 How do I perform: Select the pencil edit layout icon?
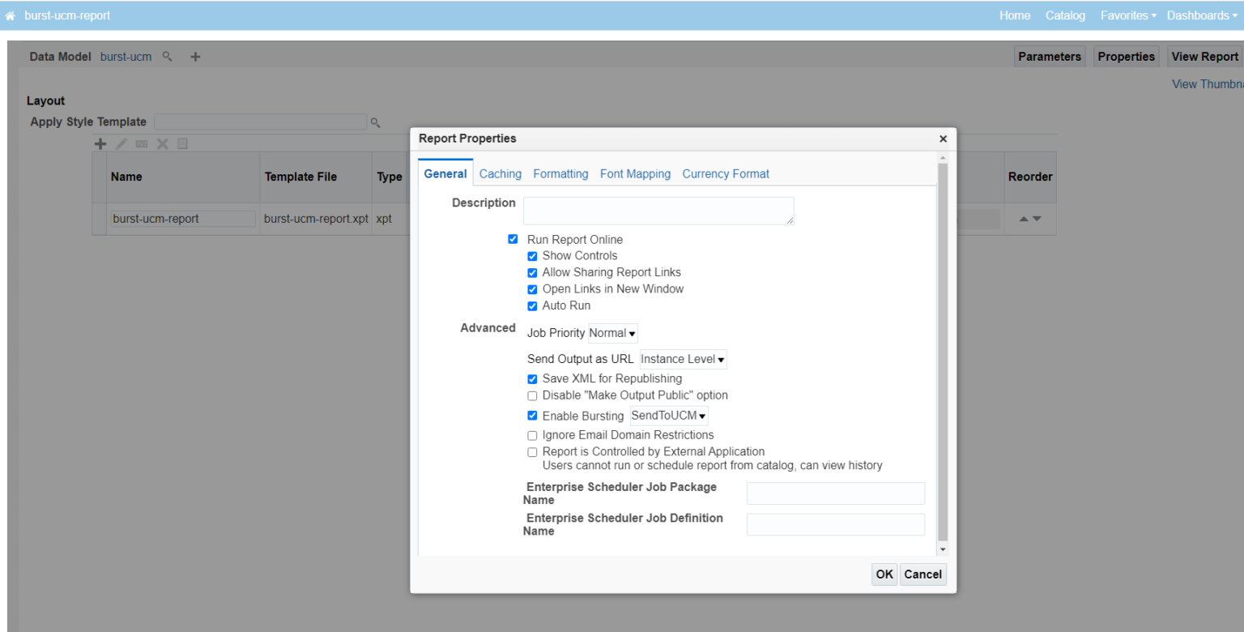tap(121, 143)
